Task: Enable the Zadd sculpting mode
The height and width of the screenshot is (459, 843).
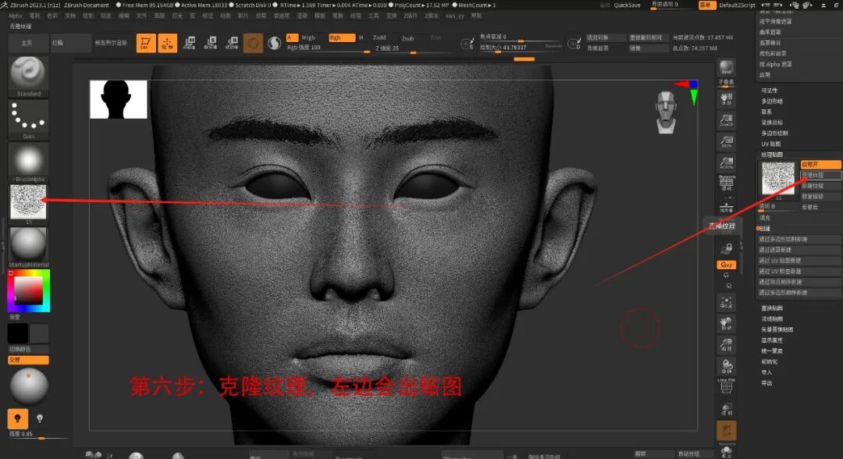Action: (x=380, y=37)
